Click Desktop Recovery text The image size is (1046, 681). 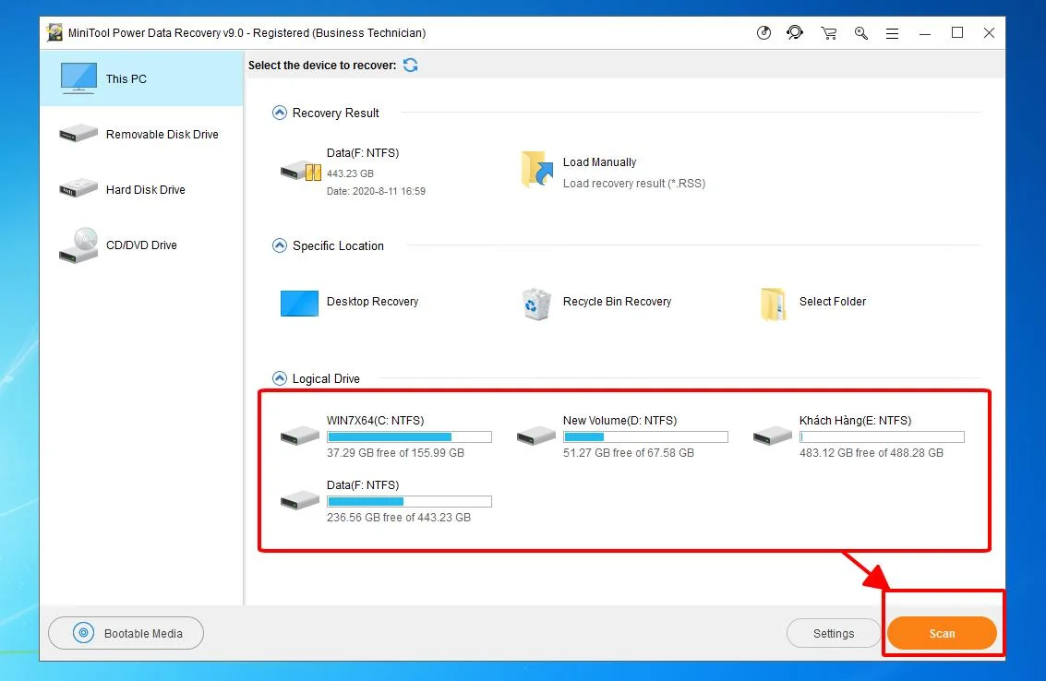tap(372, 302)
